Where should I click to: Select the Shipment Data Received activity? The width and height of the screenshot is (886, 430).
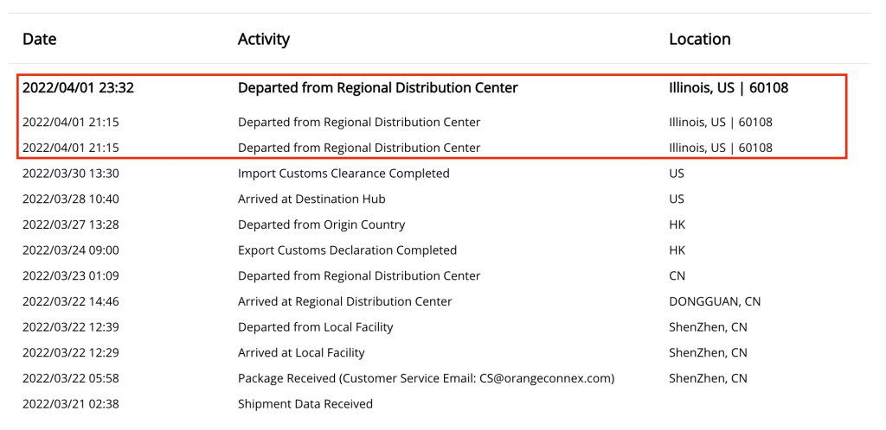coord(305,404)
